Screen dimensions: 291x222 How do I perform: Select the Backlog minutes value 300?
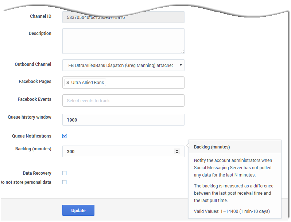point(71,151)
